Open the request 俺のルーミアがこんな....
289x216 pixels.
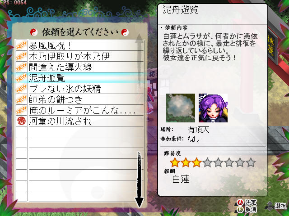pos(86,110)
